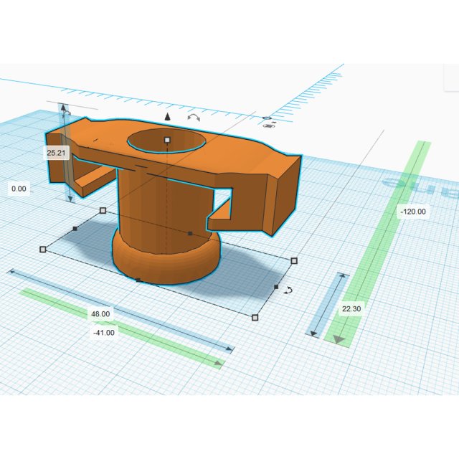Click the ruler origin circle on the workplane
The width and height of the screenshot is (459, 459).
click(267, 118)
